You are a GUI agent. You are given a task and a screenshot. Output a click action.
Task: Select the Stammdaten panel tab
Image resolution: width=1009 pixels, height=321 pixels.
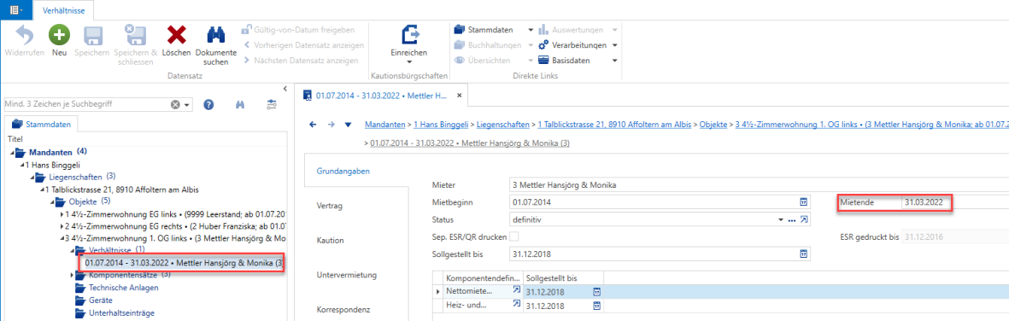41,123
